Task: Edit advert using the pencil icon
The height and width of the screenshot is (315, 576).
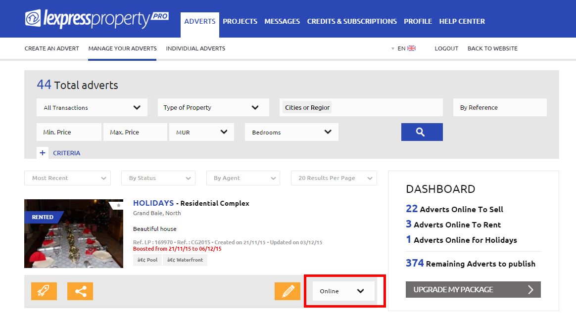Action: [x=288, y=291]
